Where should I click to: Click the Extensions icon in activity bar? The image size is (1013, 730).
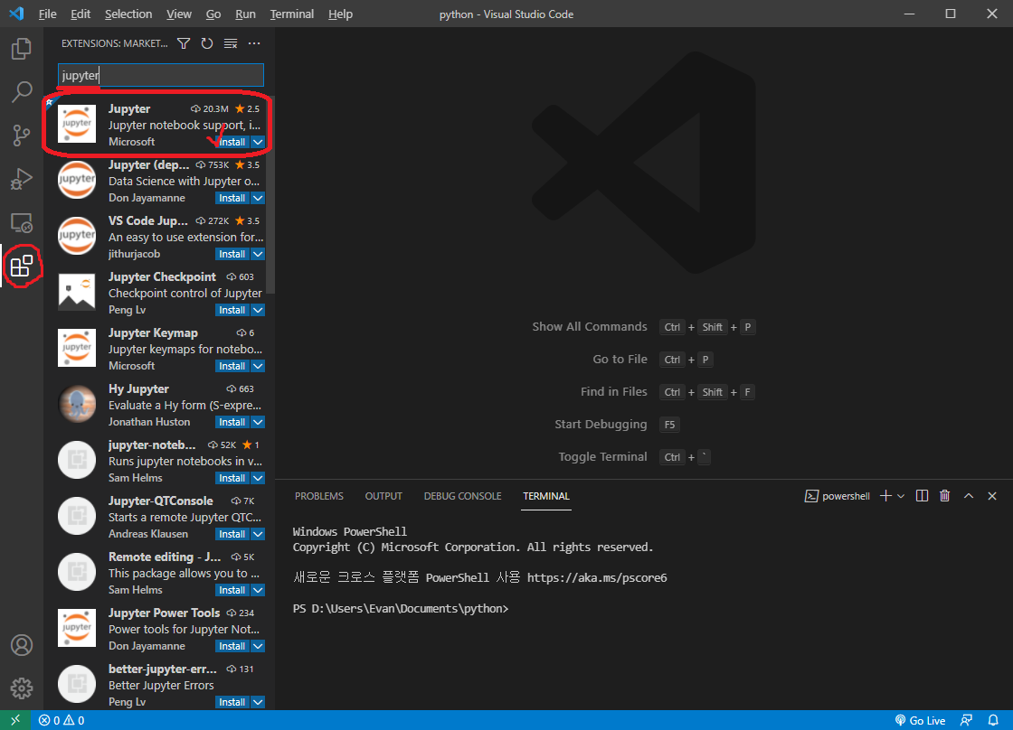point(22,267)
